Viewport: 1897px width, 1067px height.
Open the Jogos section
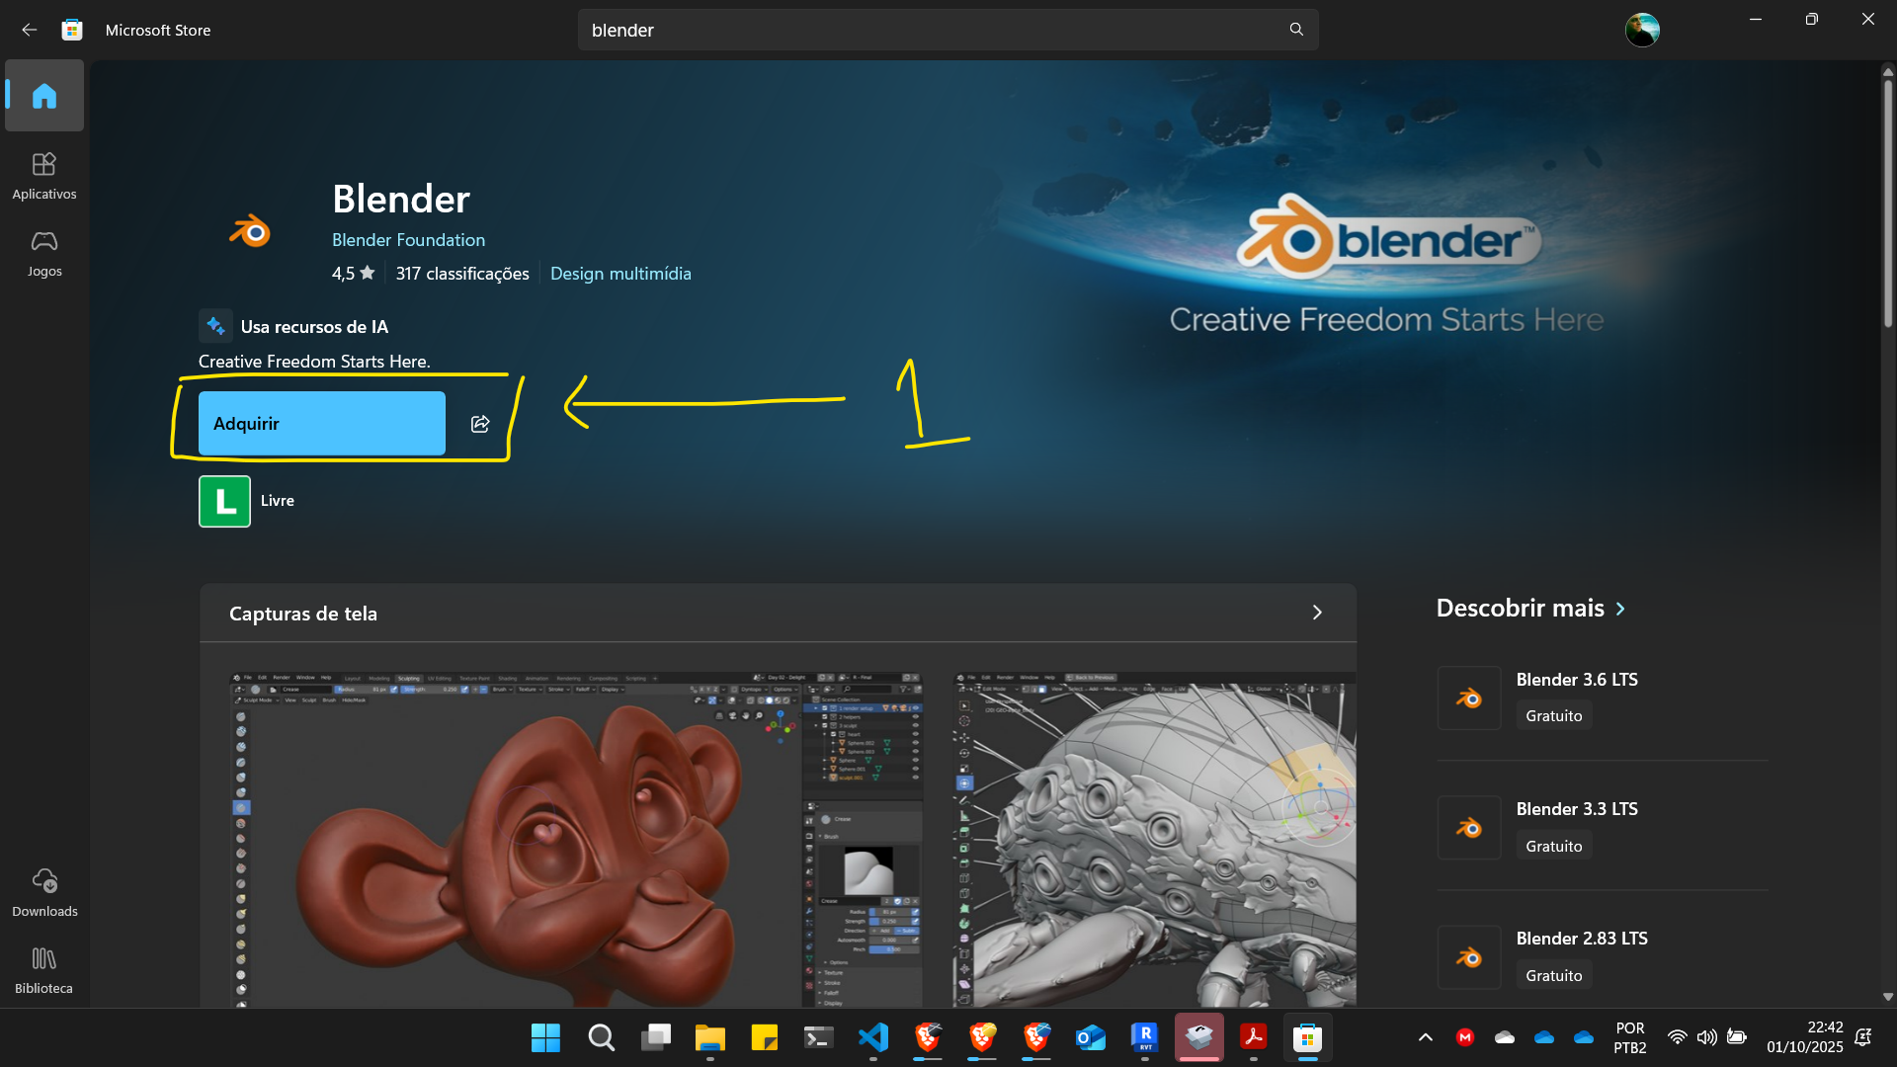(44, 253)
